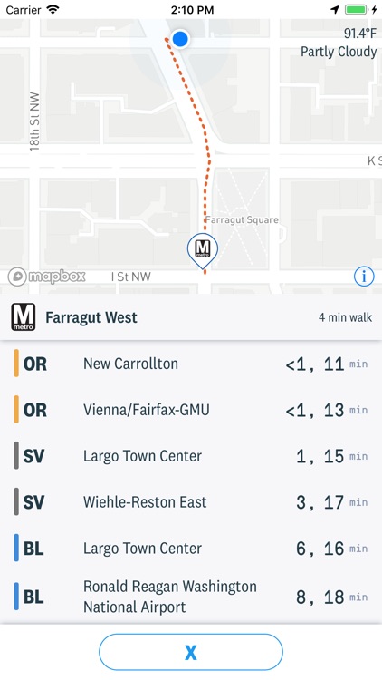The width and height of the screenshot is (382, 680).
Task: Tap the battery icon in status bar
Action: [x=358, y=10]
